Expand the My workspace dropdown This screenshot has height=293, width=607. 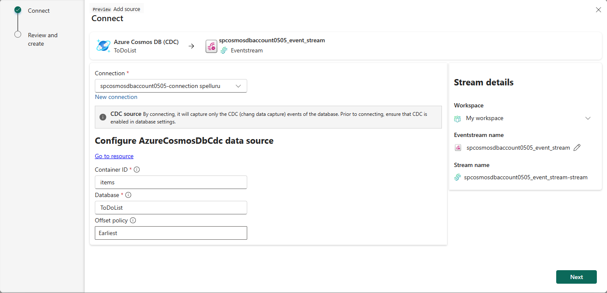[588, 118]
